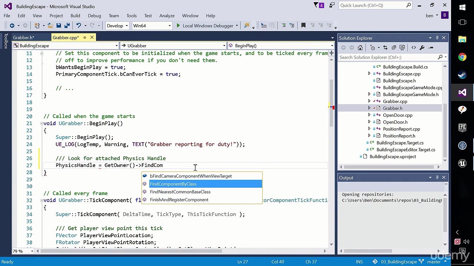
Task: Expand the PositionReport.cpp node
Action: 369,129
